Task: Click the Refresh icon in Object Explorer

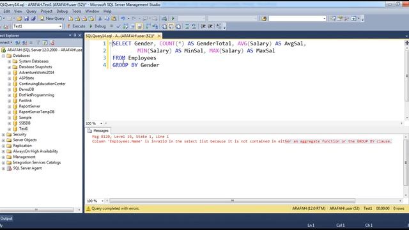Action: 45,43
